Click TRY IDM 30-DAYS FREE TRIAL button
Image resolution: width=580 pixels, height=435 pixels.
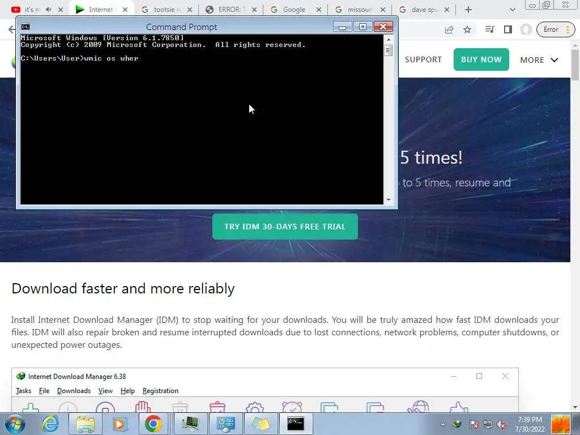click(x=285, y=227)
